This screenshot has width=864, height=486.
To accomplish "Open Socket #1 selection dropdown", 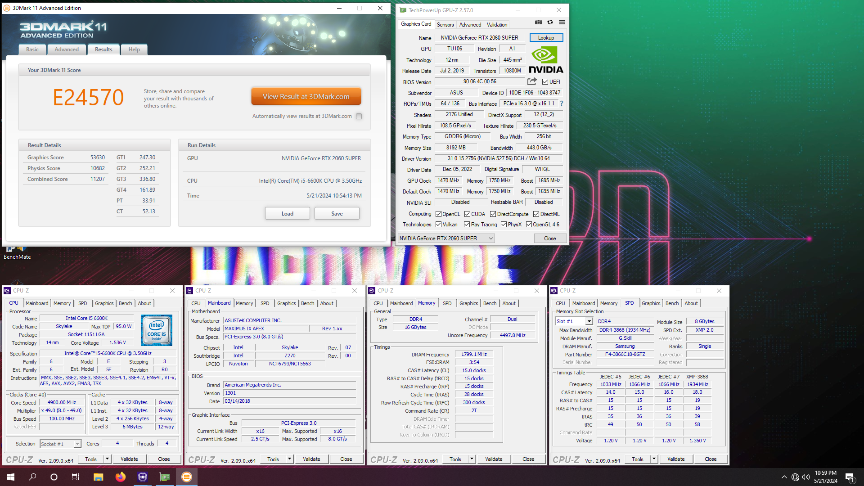I will 60,444.
